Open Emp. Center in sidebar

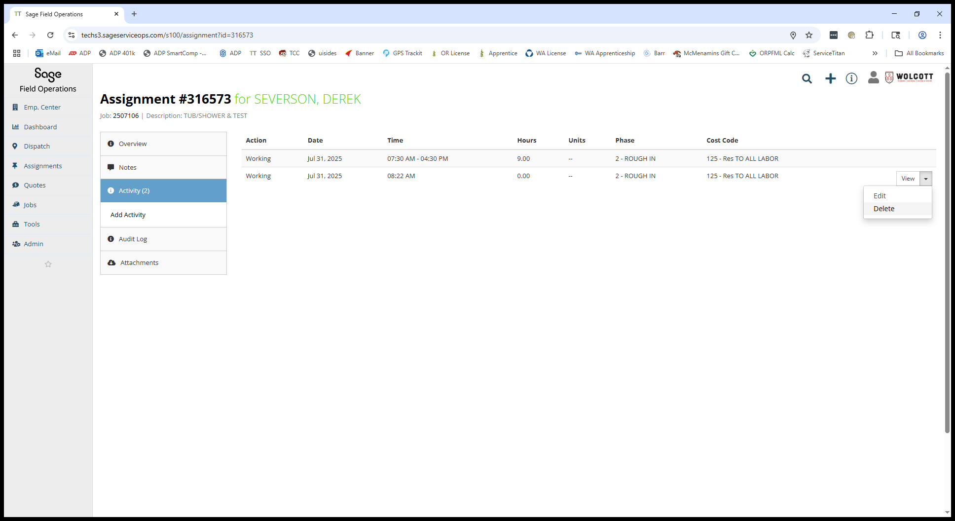point(42,107)
